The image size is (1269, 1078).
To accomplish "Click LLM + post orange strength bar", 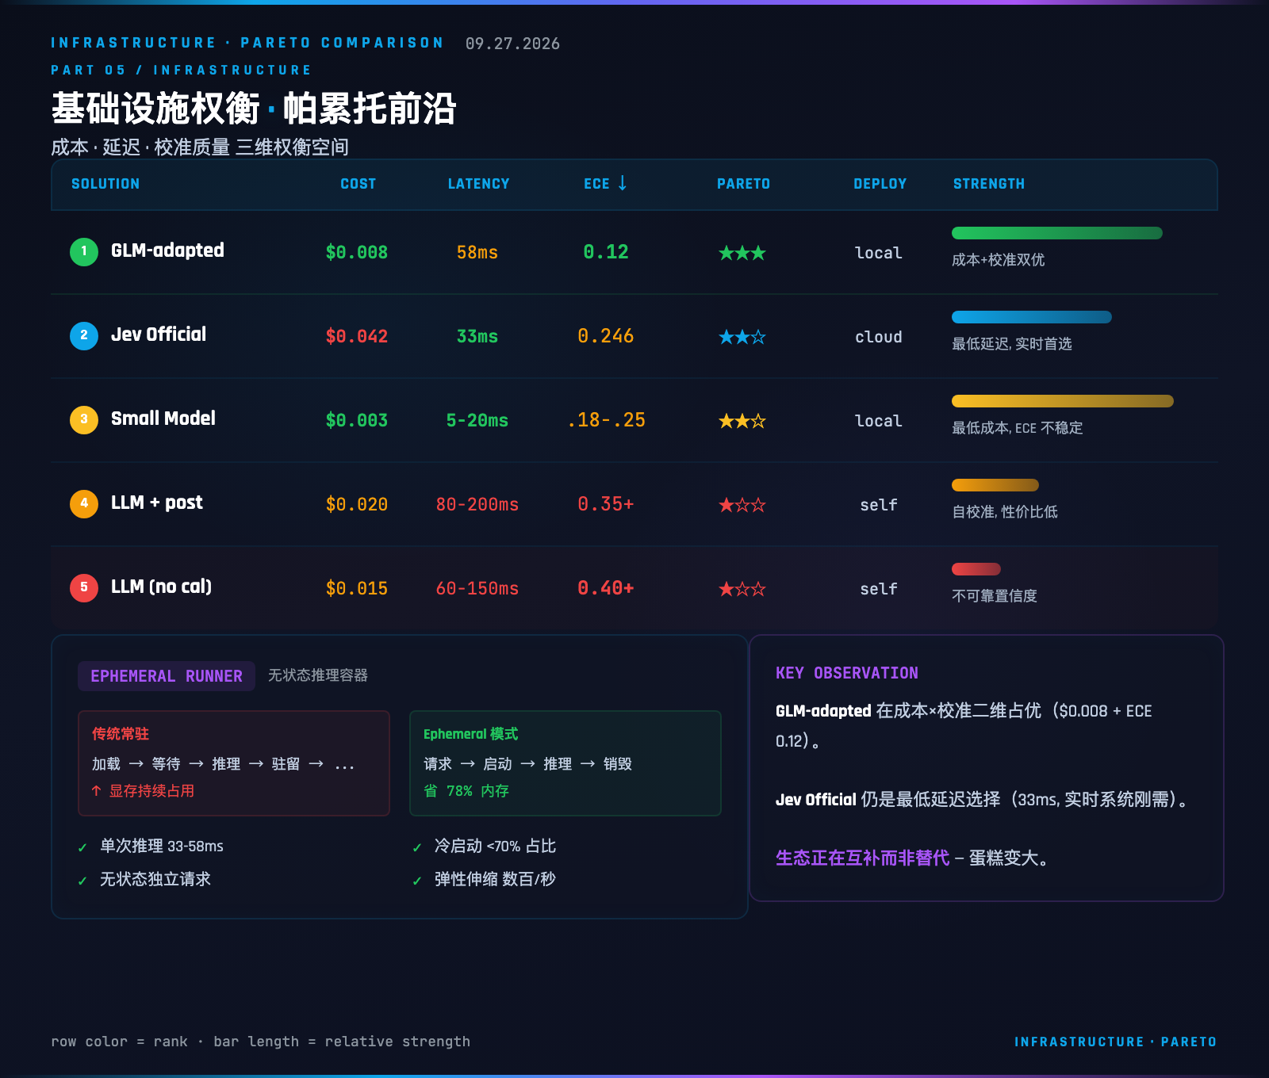I will [995, 485].
